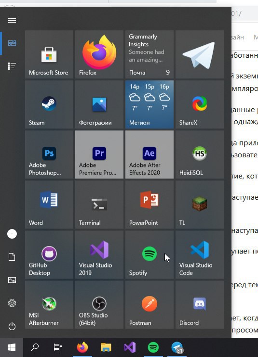This screenshot has width=258, height=357.
Task: Launch OBS Studio (64bit) tile
Action: pyautogui.click(x=99, y=305)
